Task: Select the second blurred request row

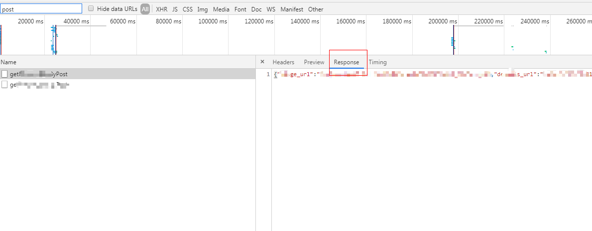Action: tap(127, 85)
